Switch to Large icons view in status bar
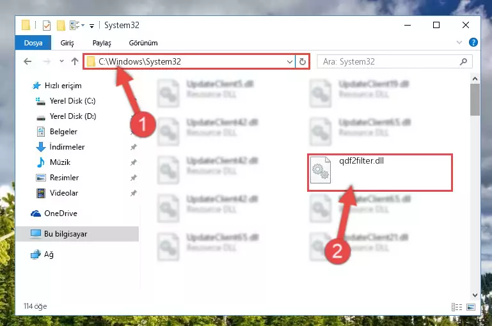This screenshot has height=326, width=492. click(x=471, y=307)
